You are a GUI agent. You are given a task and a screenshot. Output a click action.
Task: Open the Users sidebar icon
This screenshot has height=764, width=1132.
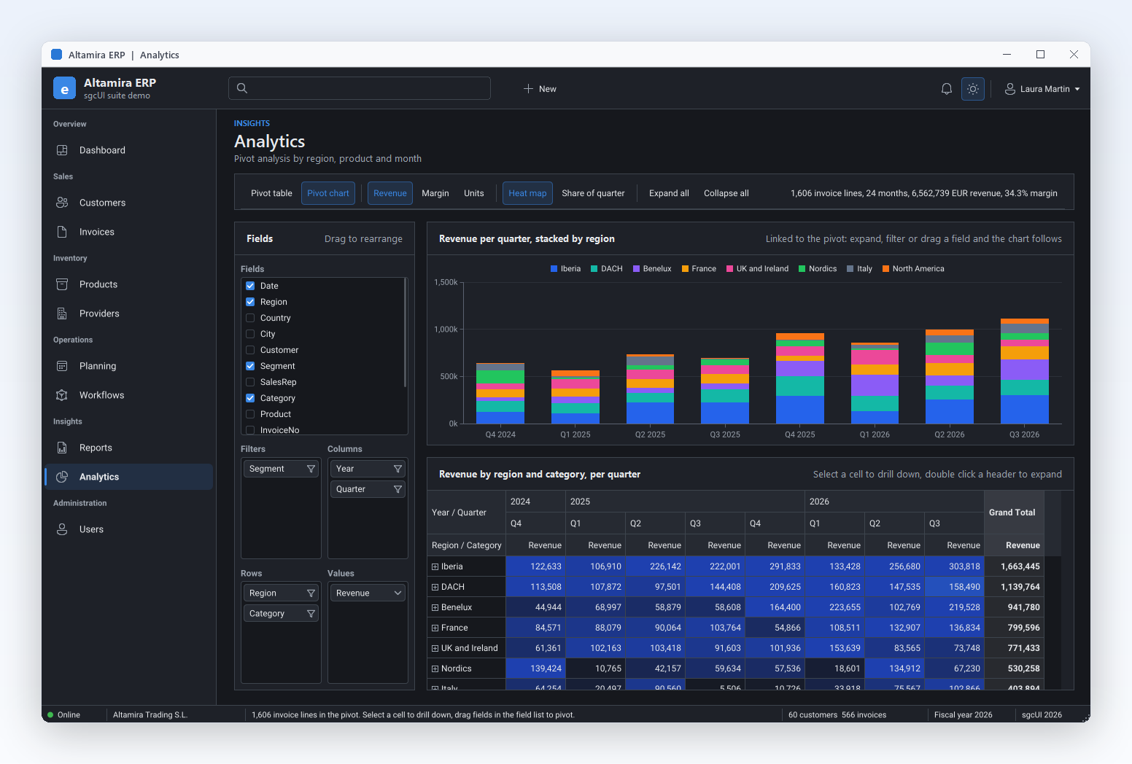[62, 529]
